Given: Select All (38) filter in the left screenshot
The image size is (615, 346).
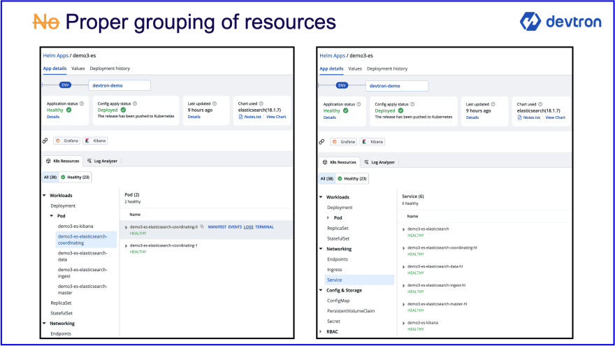Looking at the screenshot, I should 50,177.
